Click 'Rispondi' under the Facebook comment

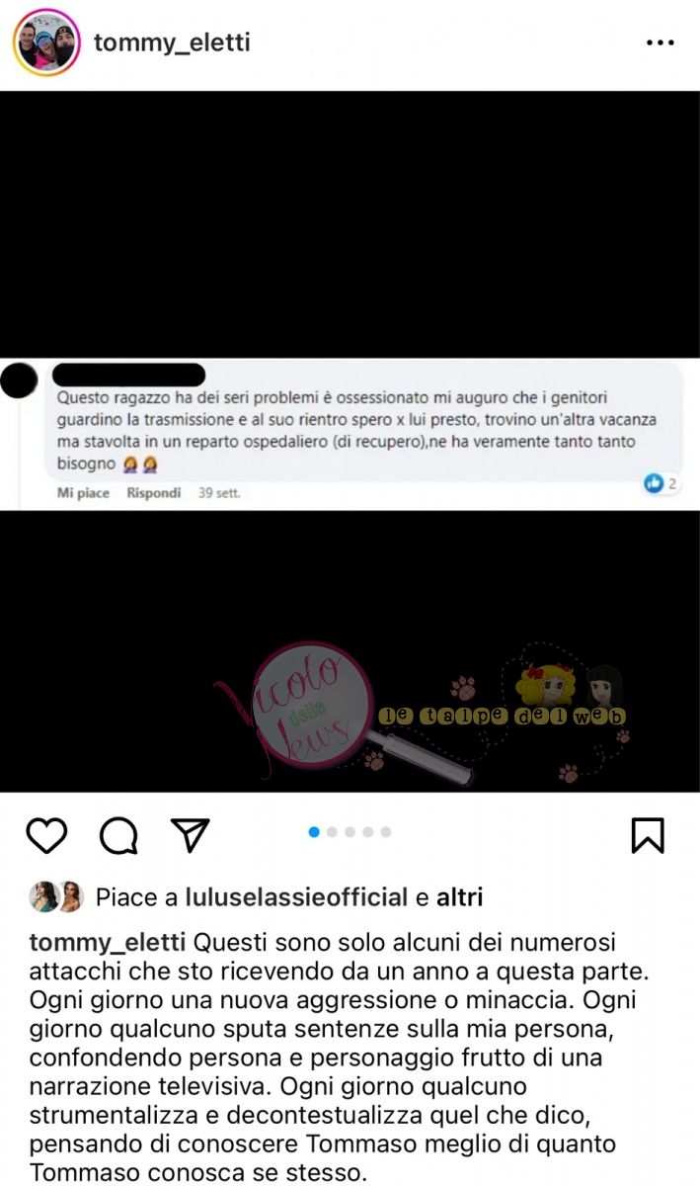(154, 492)
